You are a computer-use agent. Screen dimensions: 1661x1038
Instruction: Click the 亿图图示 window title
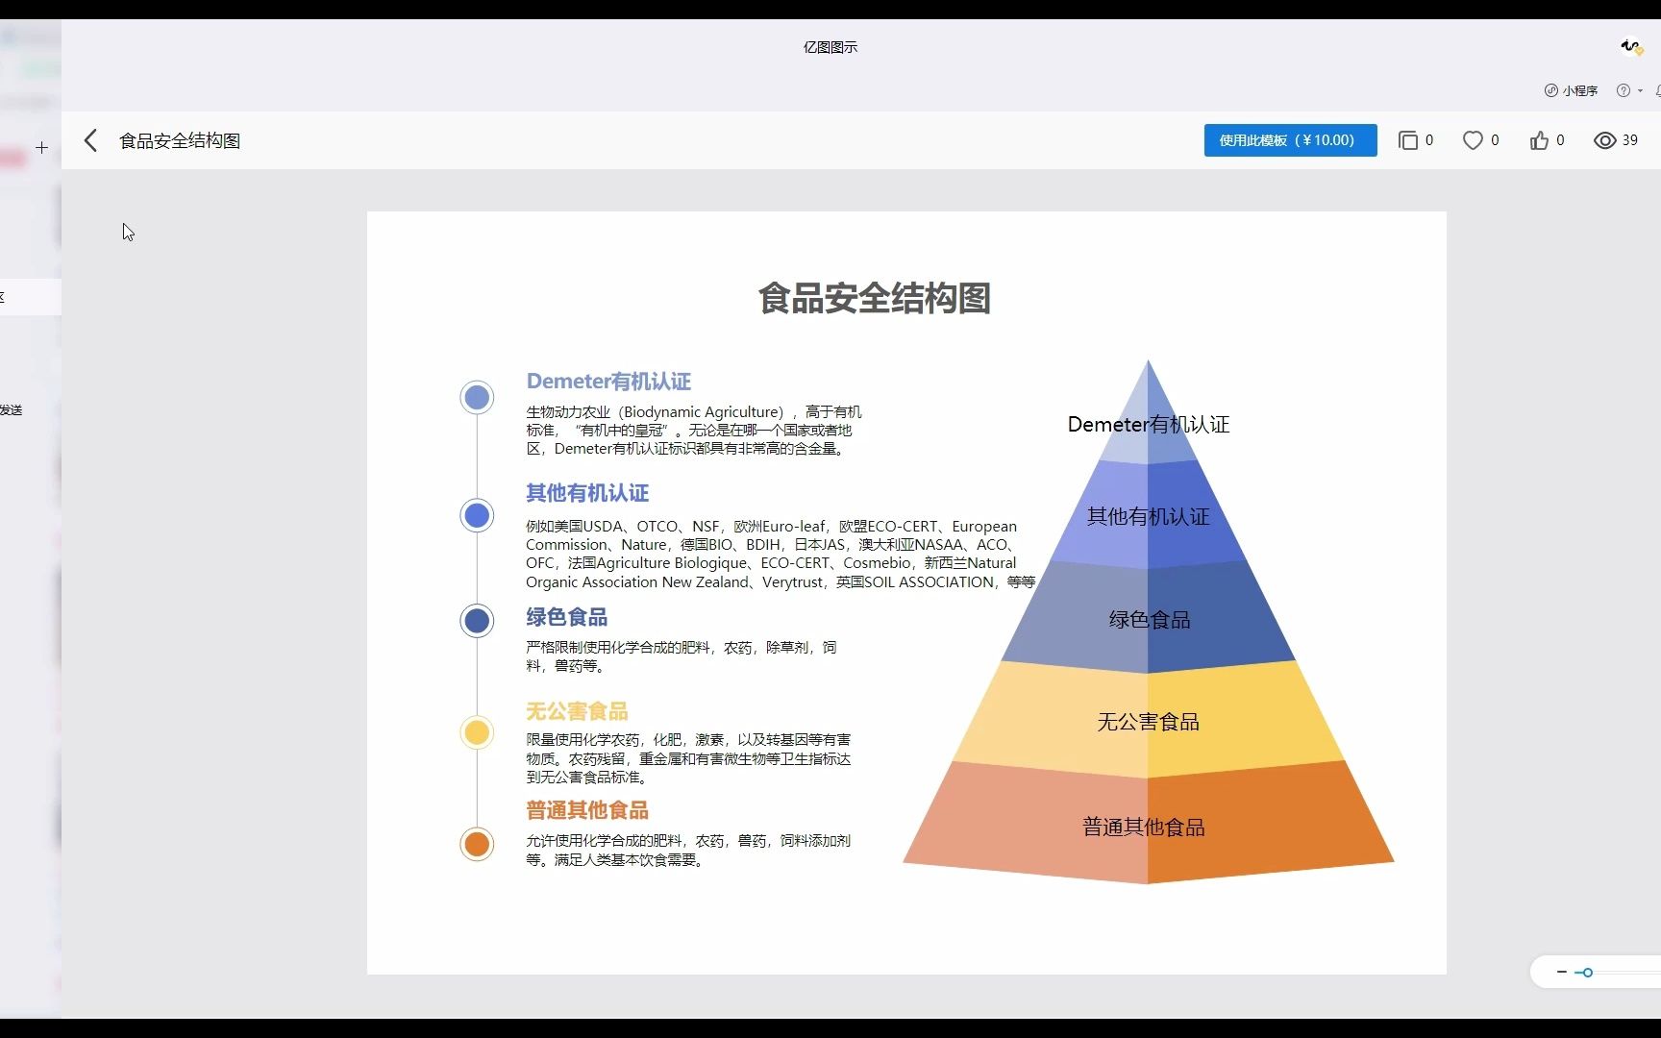click(x=830, y=47)
